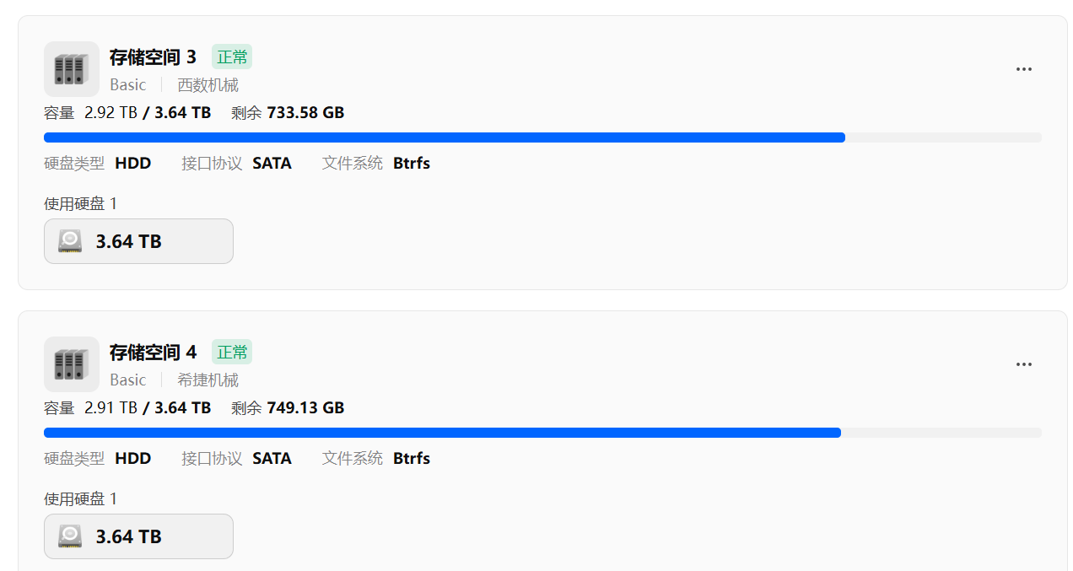Click the 剩余 749.13 GB text

click(x=288, y=408)
